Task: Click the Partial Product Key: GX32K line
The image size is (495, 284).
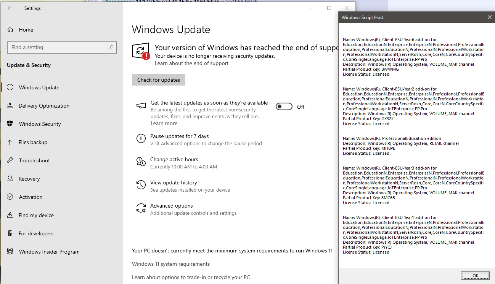Action: coord(368,119)
